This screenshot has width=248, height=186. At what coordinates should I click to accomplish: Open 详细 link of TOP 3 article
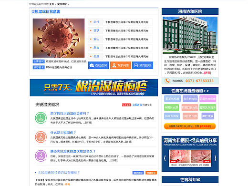pos(114,161)
